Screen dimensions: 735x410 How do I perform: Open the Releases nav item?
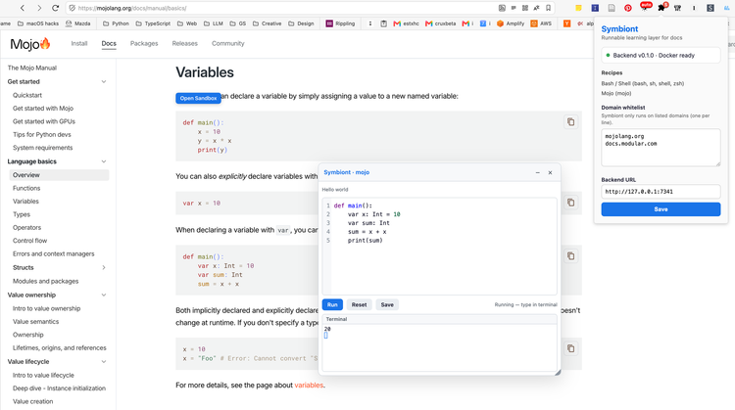coord(184,43)
